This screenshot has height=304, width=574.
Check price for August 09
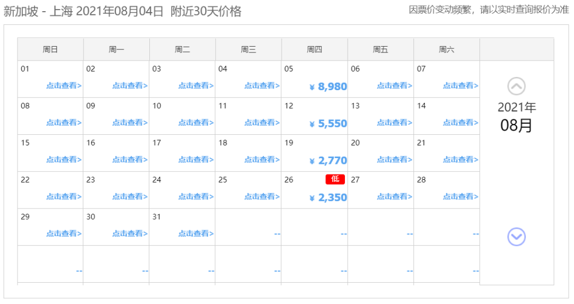click(130, 123)
